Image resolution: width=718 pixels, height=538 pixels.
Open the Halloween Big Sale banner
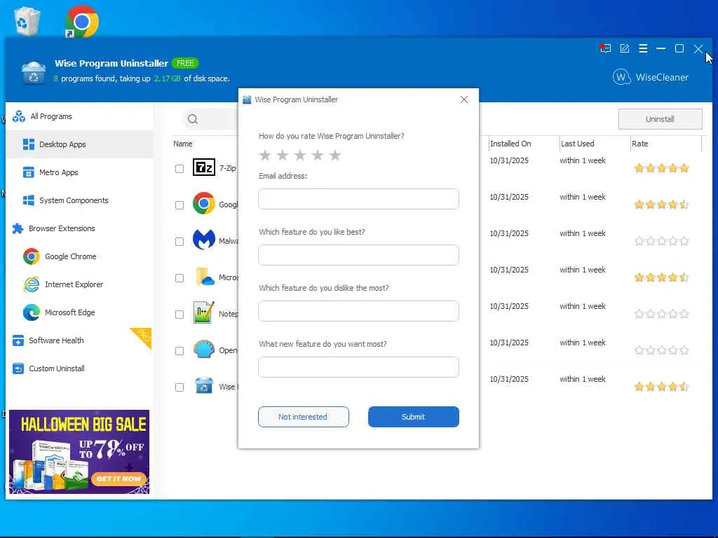pyautogui.click(x=79, y=452)
